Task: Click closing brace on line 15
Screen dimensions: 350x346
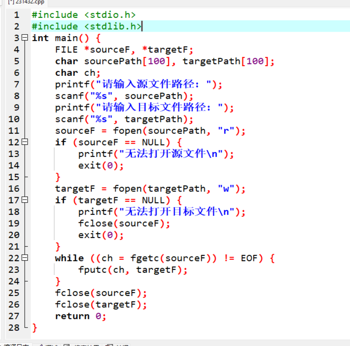Action: (58, 177)
